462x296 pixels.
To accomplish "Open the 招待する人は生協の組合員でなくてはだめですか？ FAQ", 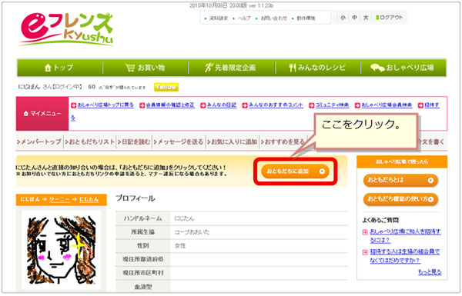I will point(404,256).
